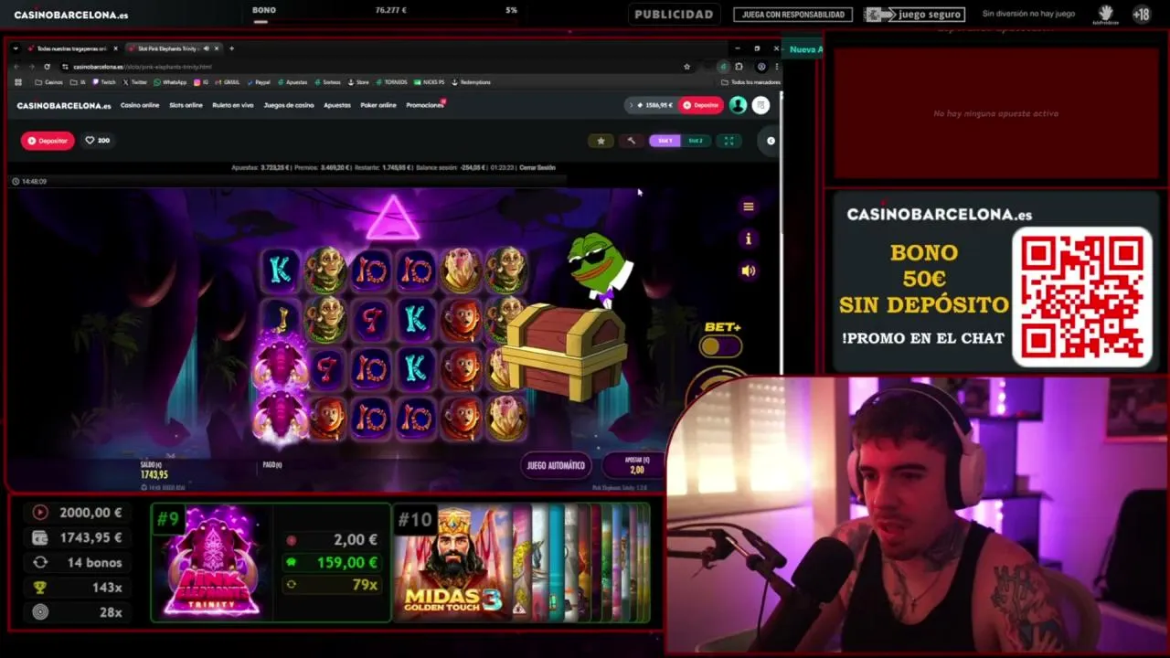Open the Twitter bookmark
The image size is (1170, 658).
(134, 82)
